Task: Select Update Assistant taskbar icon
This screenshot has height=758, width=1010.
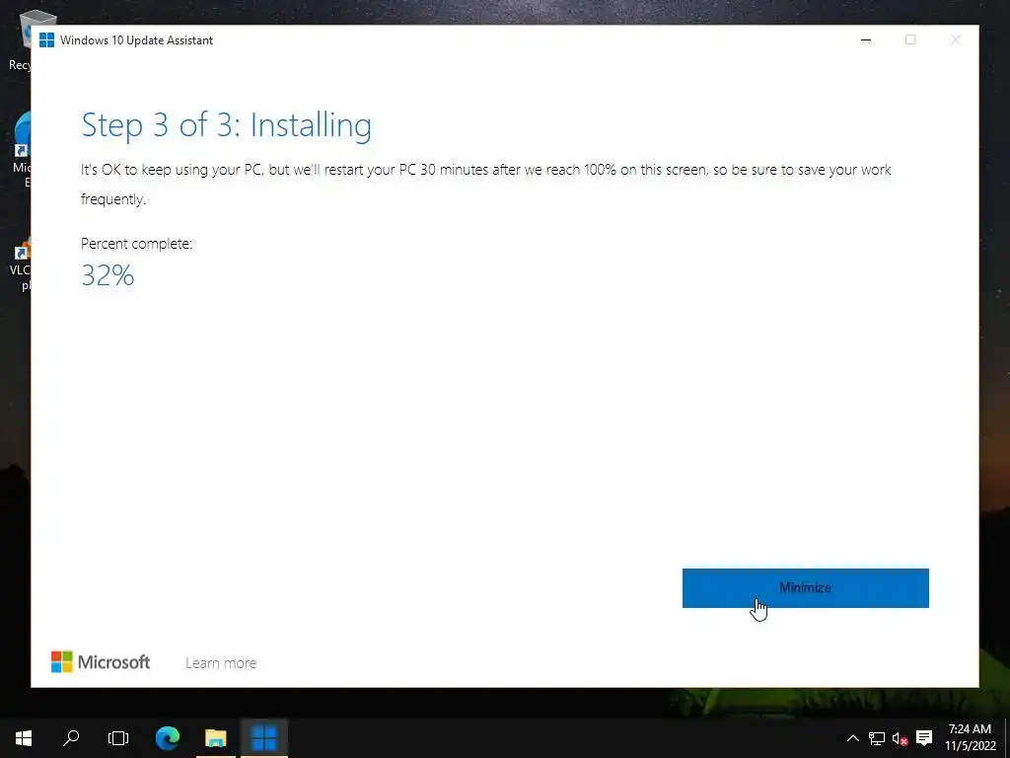Action: pos(264,738)
